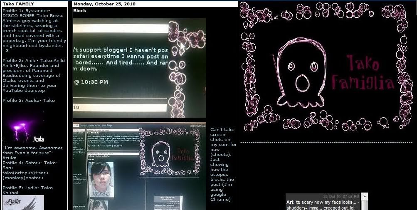
Task: Open the "Block" post title
Action: (79, 11)
